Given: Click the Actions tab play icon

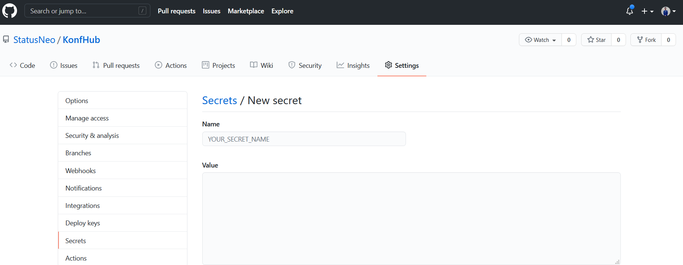Looking at the screenshot, I should tap(159, 65).
